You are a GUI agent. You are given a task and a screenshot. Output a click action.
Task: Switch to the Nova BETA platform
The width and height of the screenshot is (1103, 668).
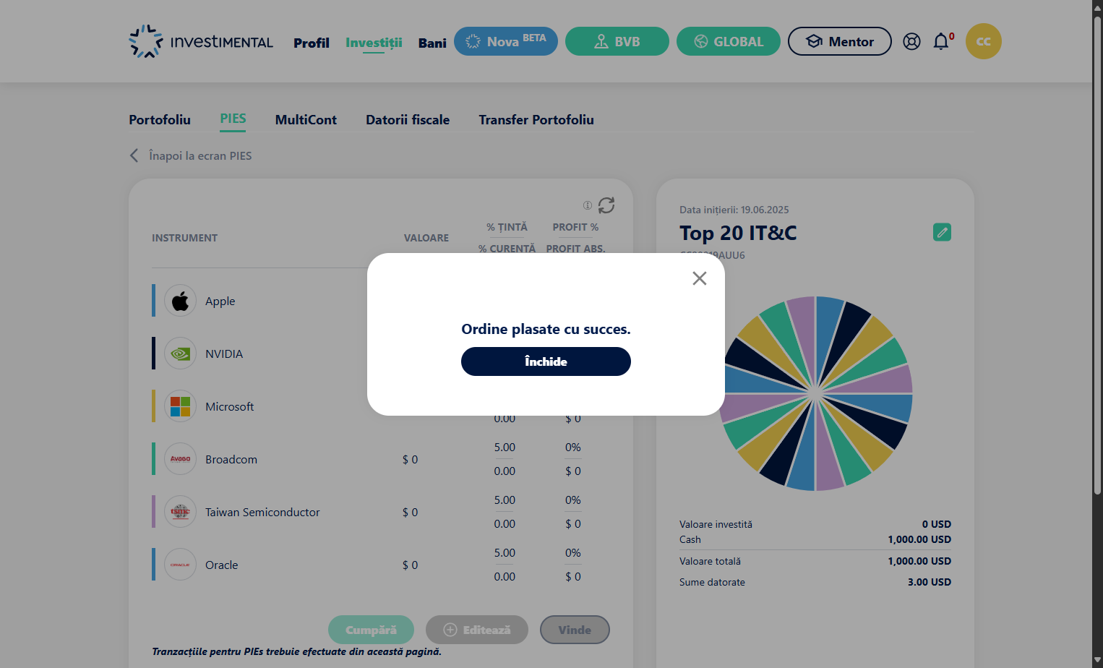[x=506, y=41]
